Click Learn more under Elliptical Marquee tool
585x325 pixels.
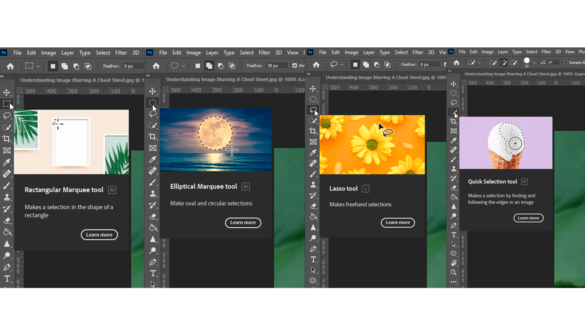pyautogui.click(x=243, y=222)
